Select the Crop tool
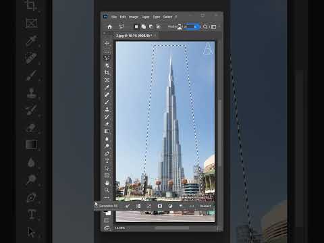 [107, 73]
